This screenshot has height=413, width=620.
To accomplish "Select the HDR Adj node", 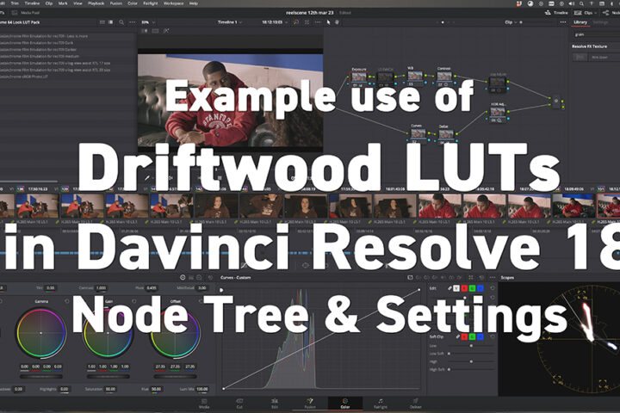I will click(x=498, y=113).
